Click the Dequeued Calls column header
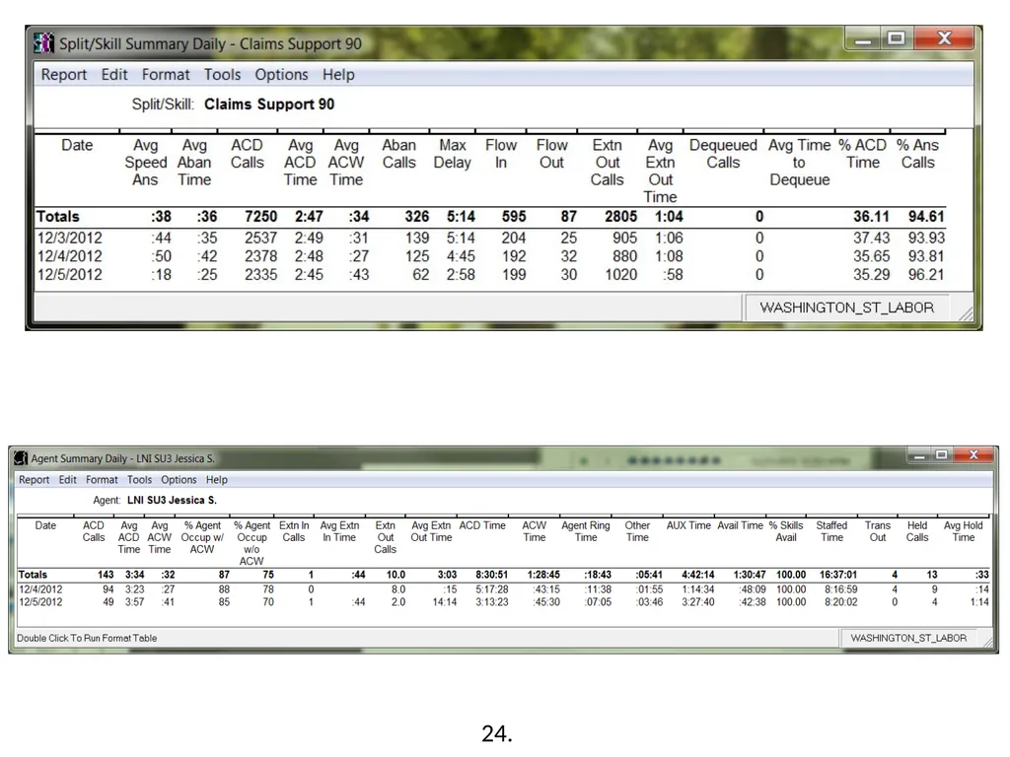Screen dimensions: 1010x757 pyautogui.click(x=723, y=155)
